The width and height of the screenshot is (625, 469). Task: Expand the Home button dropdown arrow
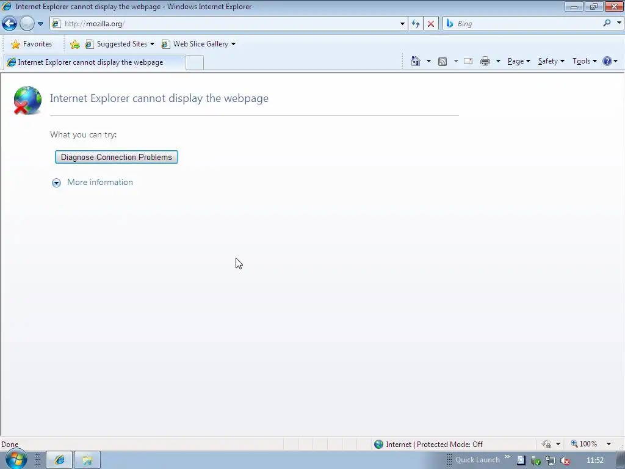click(x=428, y=61)
